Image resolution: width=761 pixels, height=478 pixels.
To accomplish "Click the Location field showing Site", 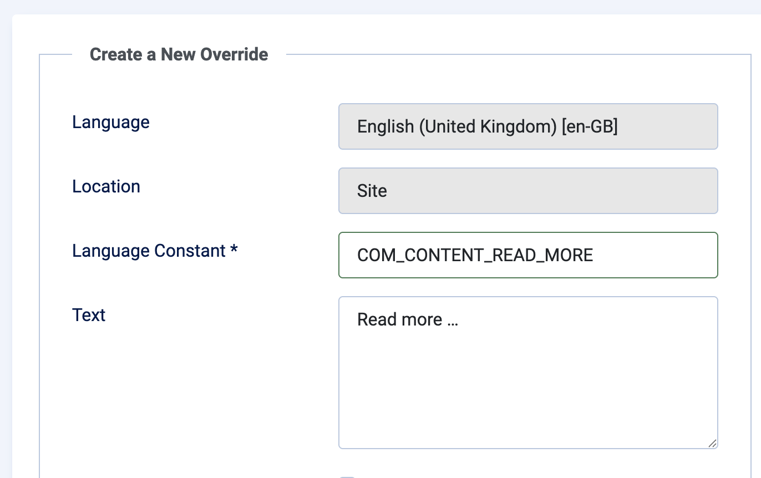I will [x=527, y=190].
